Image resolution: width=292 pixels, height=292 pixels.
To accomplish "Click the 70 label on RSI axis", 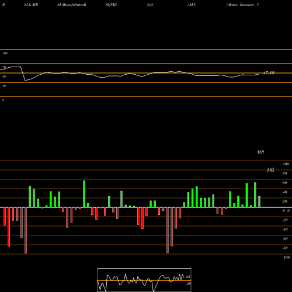I will coord(4,67).
